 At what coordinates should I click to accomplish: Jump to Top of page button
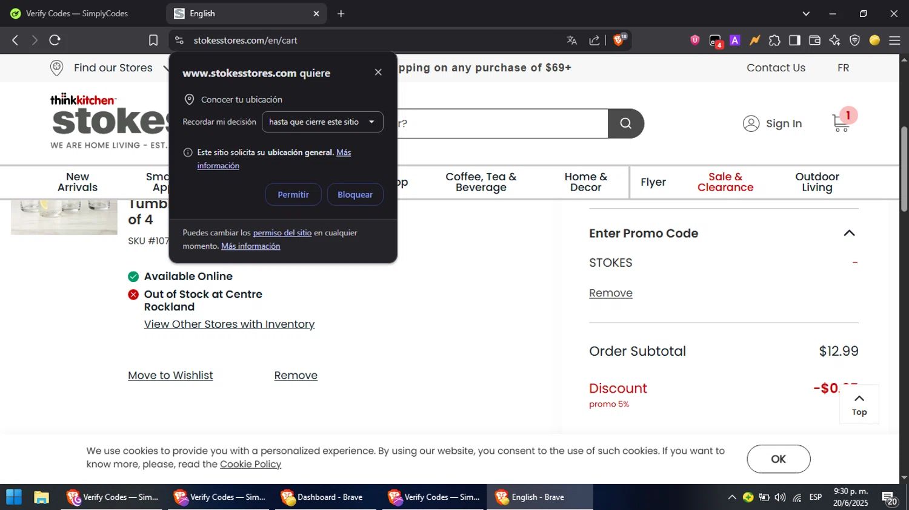[x=859, y=404]
